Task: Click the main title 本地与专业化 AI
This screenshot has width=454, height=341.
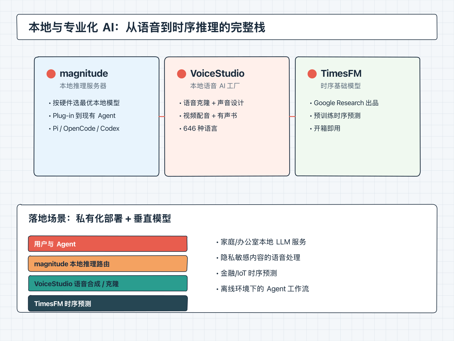Action: click(147, 28)
